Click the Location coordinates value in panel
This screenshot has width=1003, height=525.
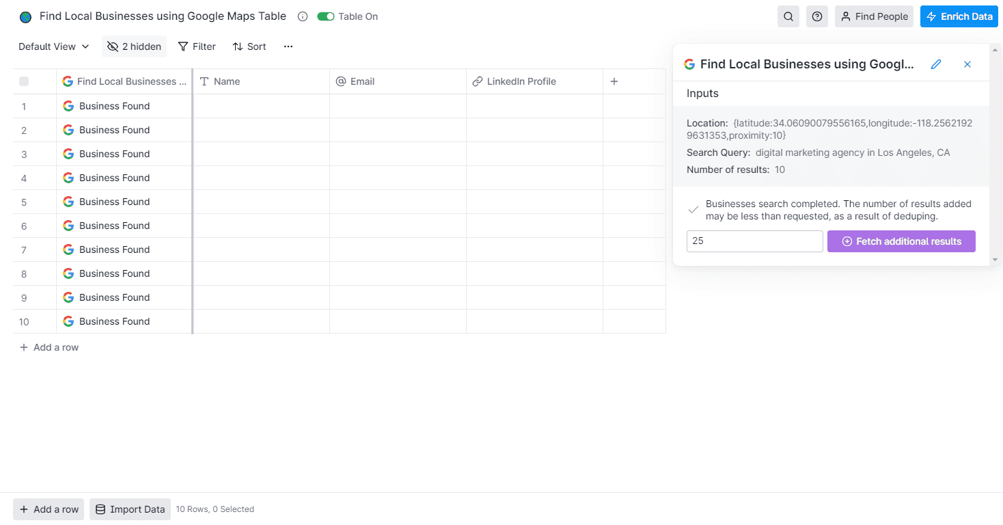829,129
